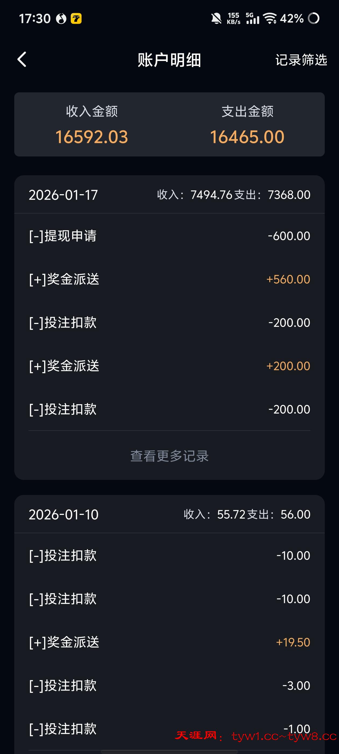Tap the back arrow icon
Screen dimensions: 339x754
[x=22, y=60]
